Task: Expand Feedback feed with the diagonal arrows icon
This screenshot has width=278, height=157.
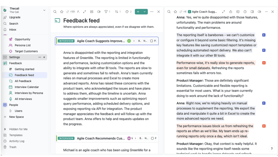Action: [84, 12]
